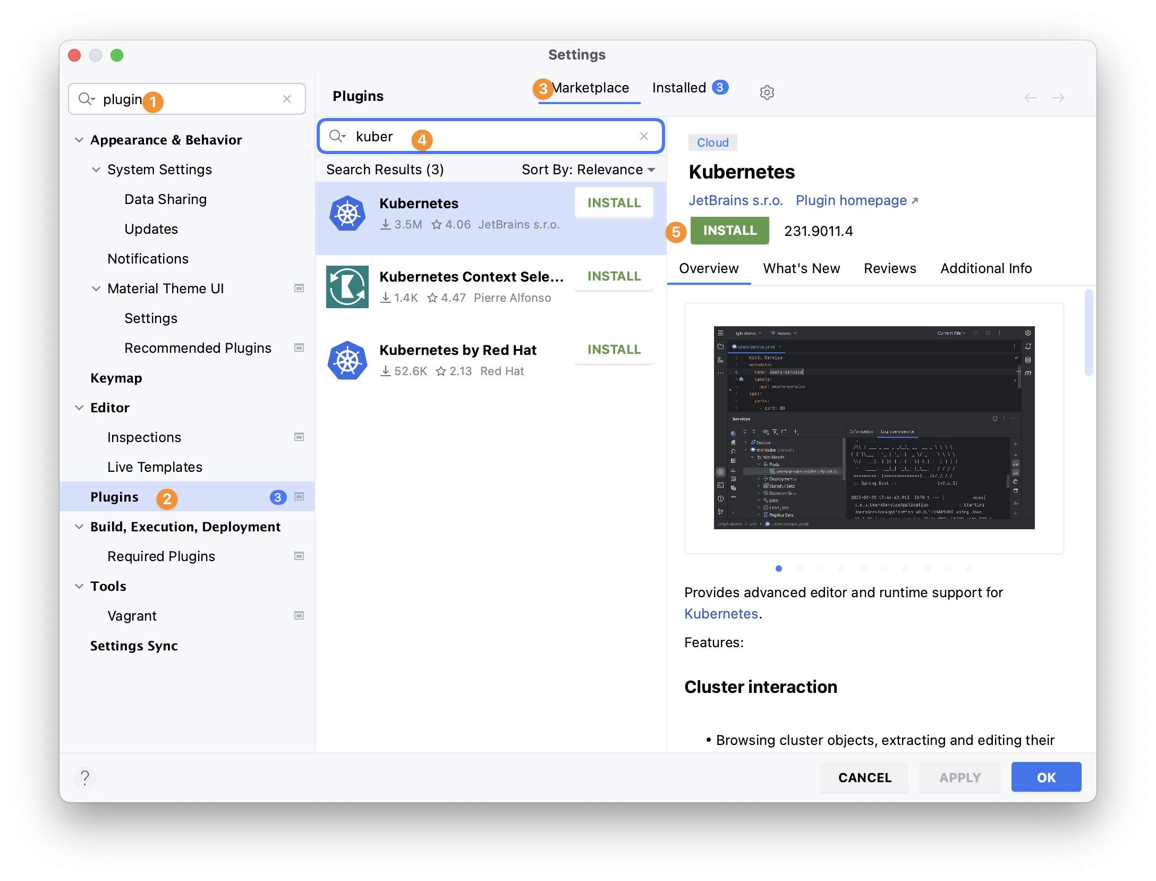Click the Cancel button
Image resolution: width=1156 pixels, height=881 pixels.
click(864, 777)
